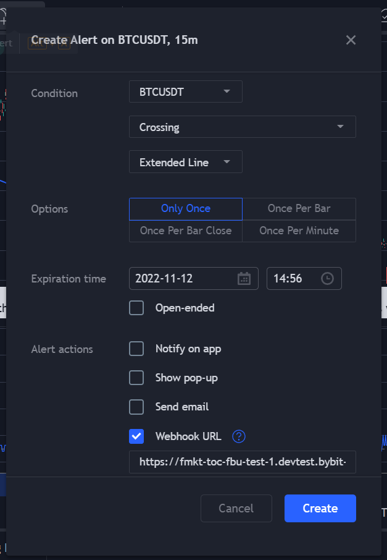The width and height of the screenshot is (387, 560).
Task: Click the Webhook URL help question icon
Action: coord(239,436)
